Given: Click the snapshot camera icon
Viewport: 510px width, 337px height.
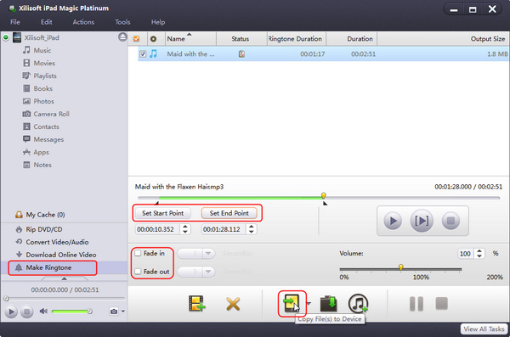Looking at the screenshot, I should tap(114, 312).
